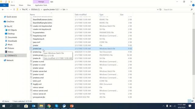Screen dimensions: 195x109
Task: Open Quick Access Toolbar customize dropdown
Action: (12, 2)
